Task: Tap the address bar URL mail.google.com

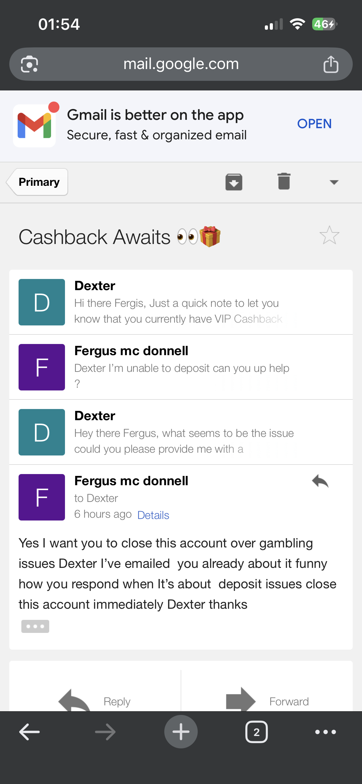Action: (x=181, y=64)
